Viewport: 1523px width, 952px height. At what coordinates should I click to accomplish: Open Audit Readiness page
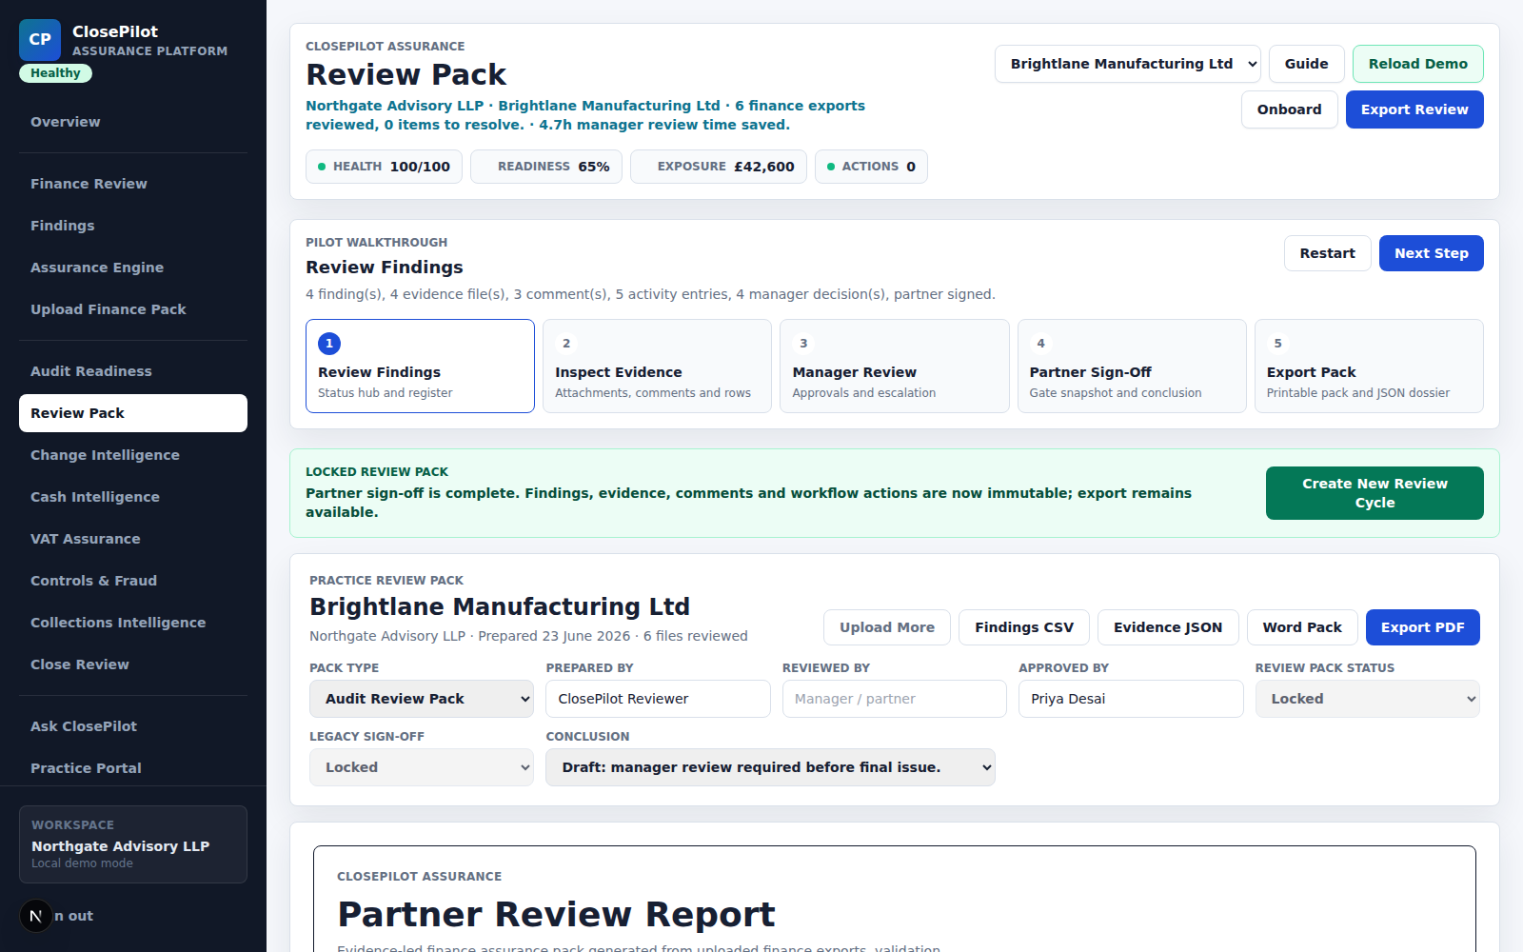[x=133, y=371]
